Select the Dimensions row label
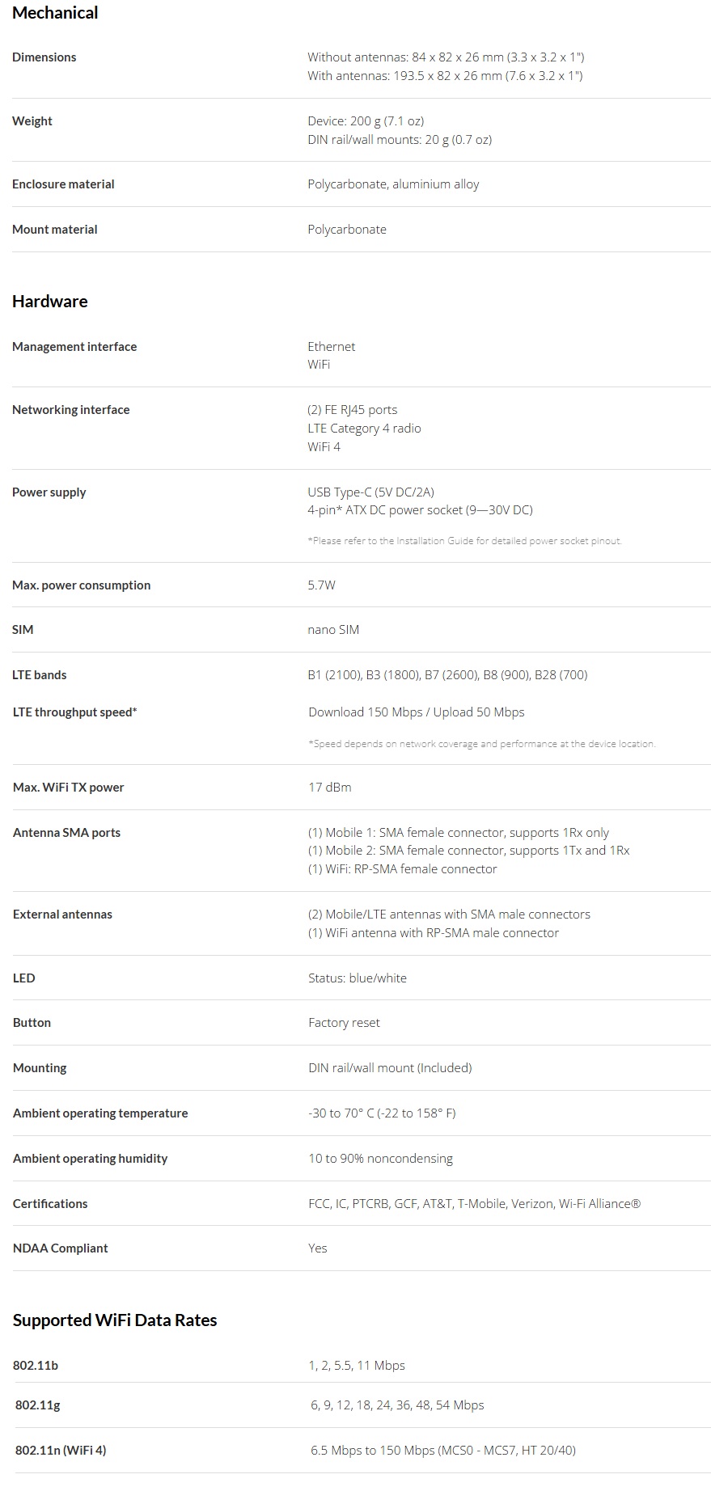The width and height of the screenshot is (711, 1487). [44, 57]
